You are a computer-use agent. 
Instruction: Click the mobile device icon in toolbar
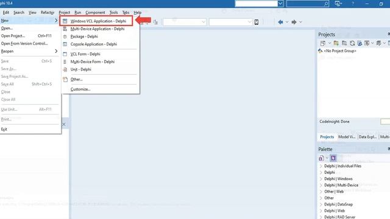(x=257, y=22)
